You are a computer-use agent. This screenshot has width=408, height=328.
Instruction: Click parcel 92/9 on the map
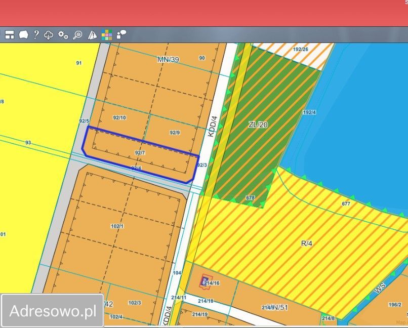click(x=175, y=133)
